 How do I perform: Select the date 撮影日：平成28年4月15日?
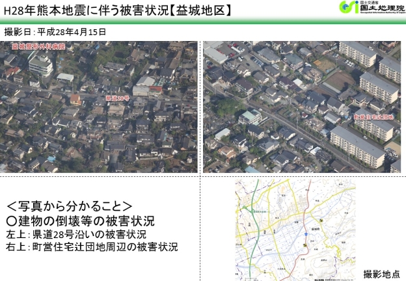(x=55, y=32)
